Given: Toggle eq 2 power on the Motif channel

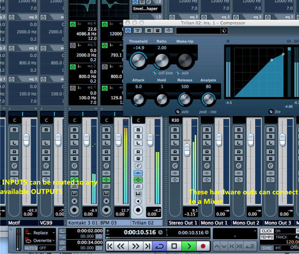Looking at the screenshot, I should coord(12,48).
